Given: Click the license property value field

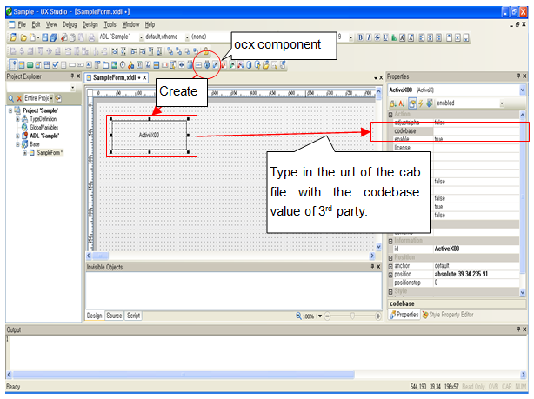Looking at the screenshot, I should [x=476, y=148].
